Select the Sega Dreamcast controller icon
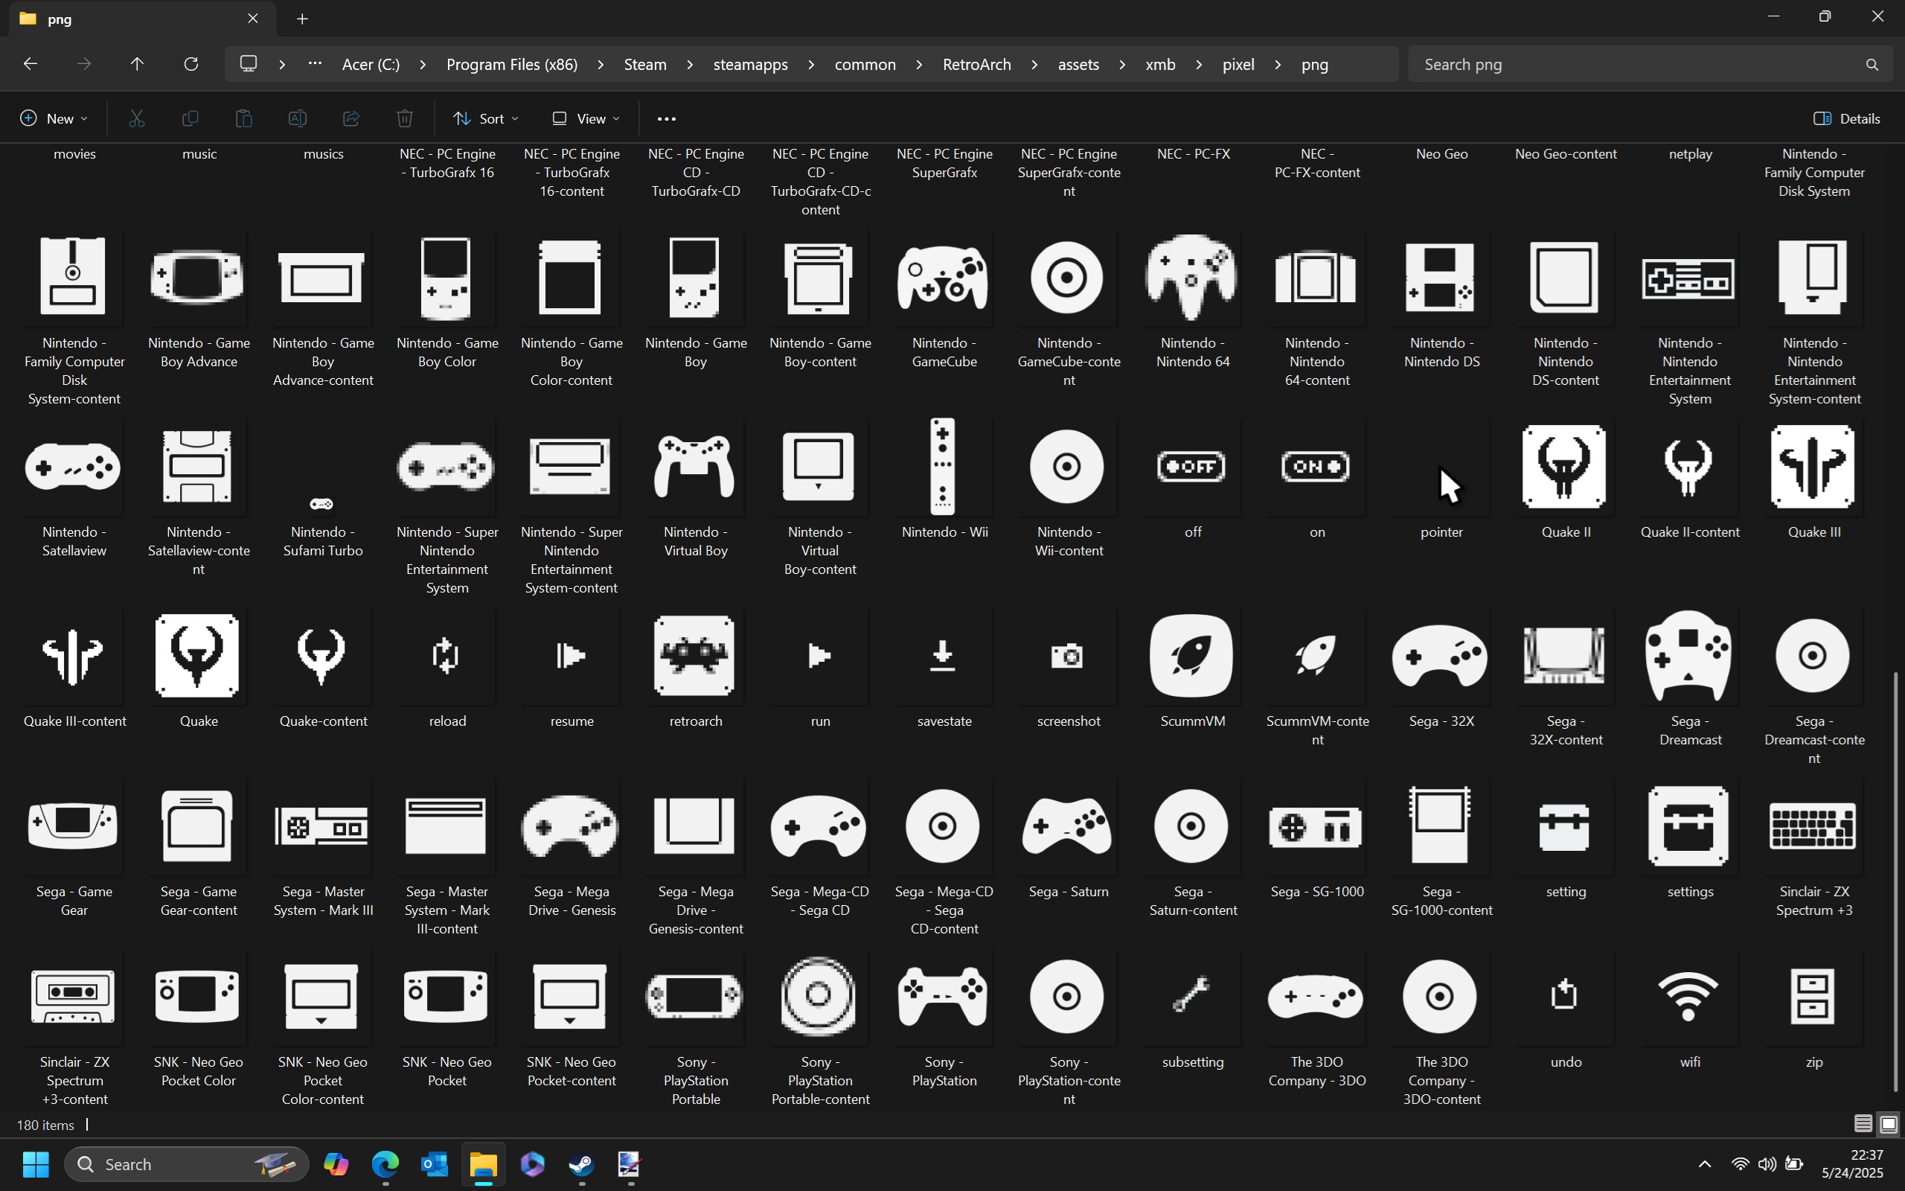The height and width of the screenshot is (1191, 1905). pyautogui.click(x=1689, y=655)
